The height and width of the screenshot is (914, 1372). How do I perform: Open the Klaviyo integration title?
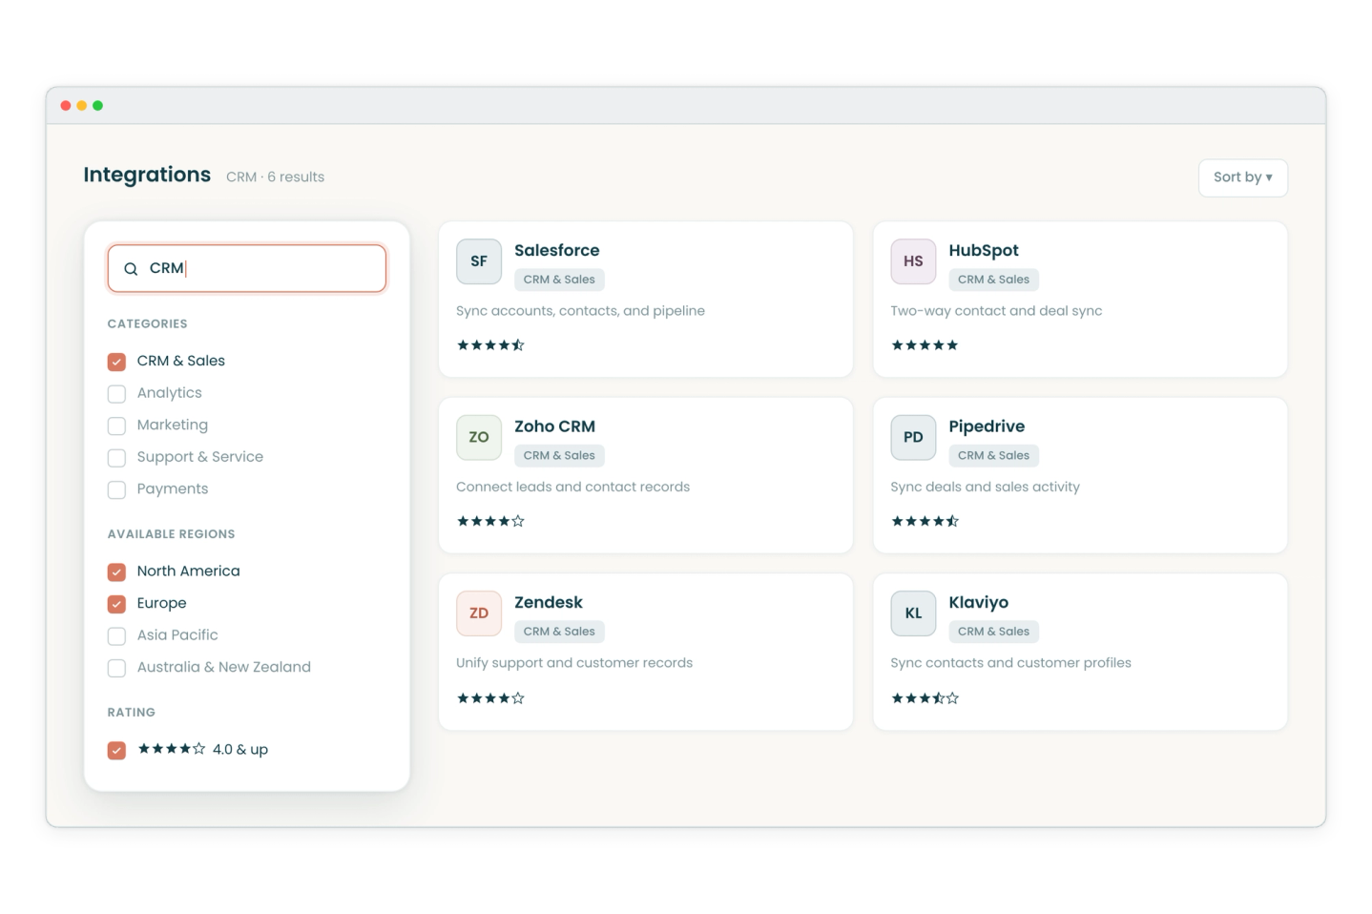978,602
